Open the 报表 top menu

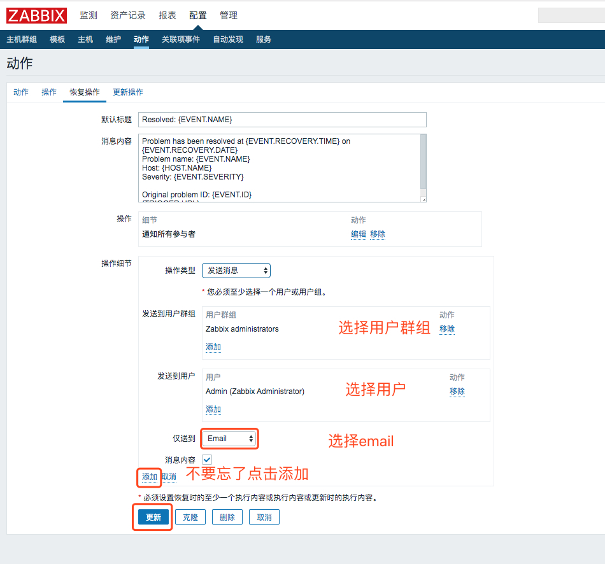tap(167, 15)
